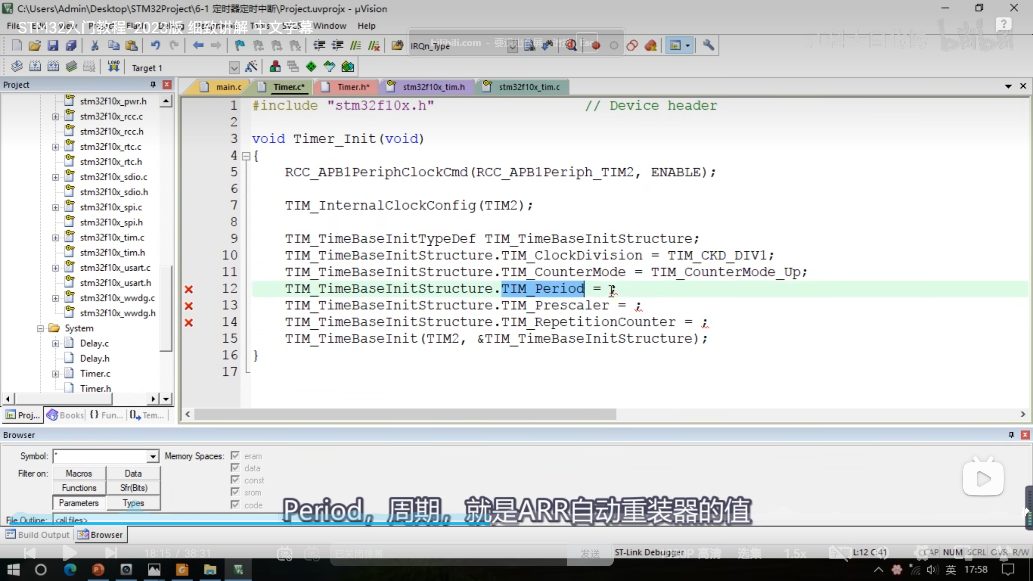Image resolution: width=1033 pixels, height=581 pixels.
Task: Click the Save file toolbar icon
Action: 53,46
